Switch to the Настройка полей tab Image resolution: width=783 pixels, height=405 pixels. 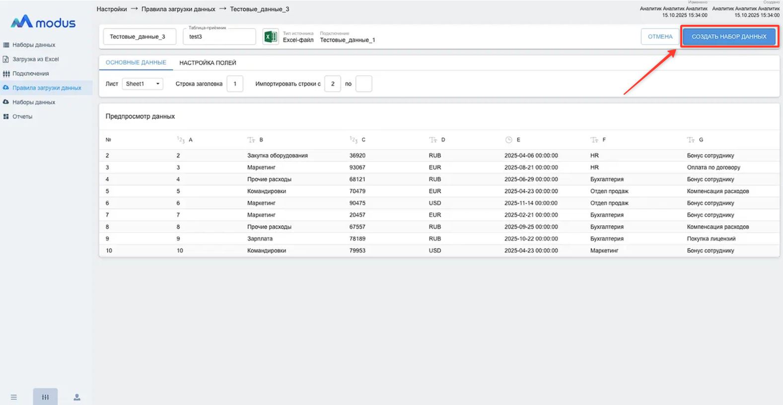[x=208, y=63]
